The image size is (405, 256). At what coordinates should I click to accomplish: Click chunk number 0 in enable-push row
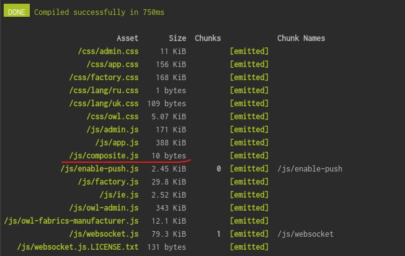[x=219, y=169]
